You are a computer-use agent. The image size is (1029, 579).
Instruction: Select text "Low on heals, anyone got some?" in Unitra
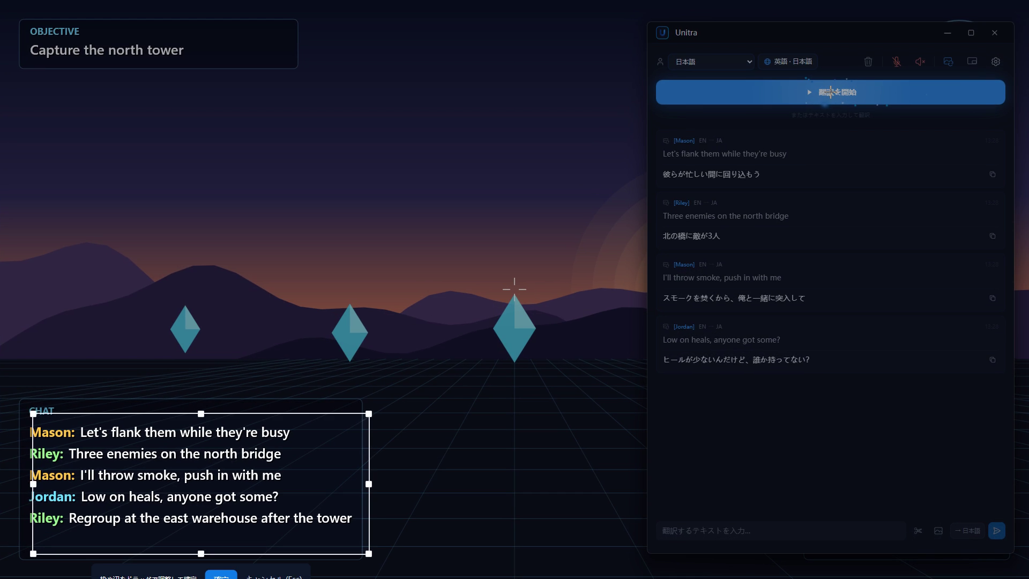tap(721, 340)
